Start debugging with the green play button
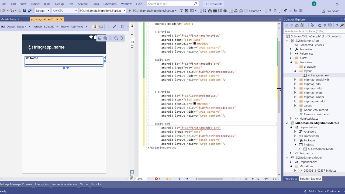 click(130, 11)
